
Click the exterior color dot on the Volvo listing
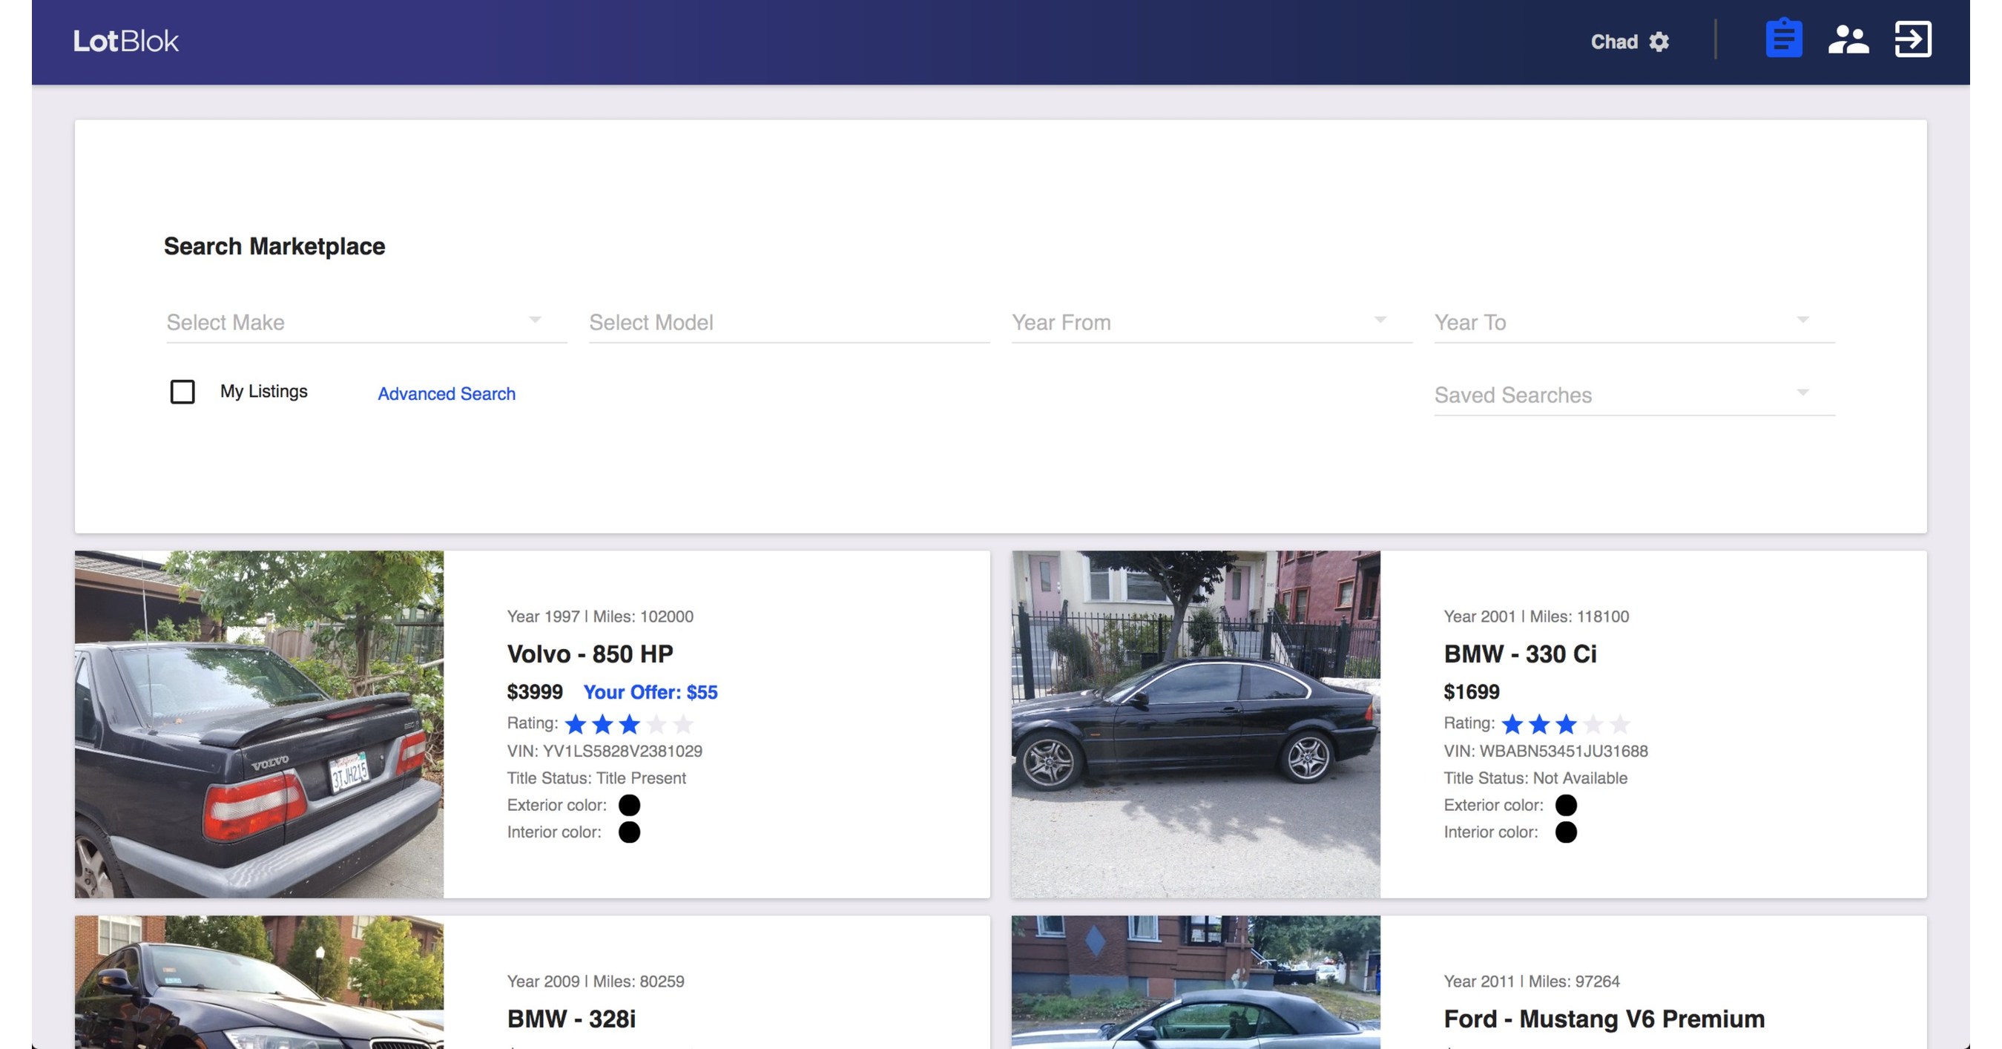coord(631,806)
